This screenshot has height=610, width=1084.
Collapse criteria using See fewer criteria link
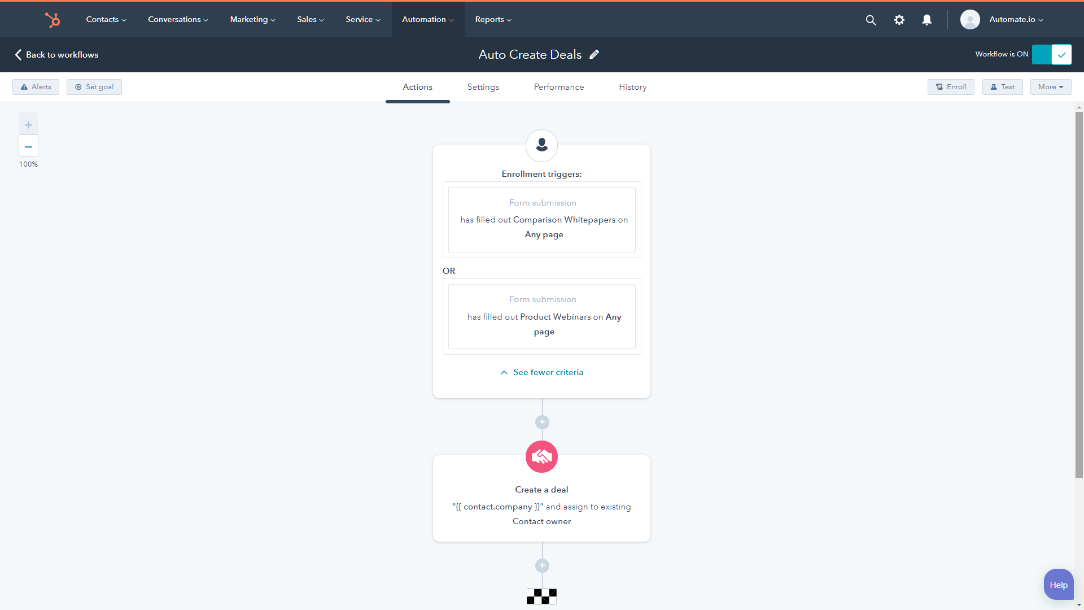pos(541,372)
